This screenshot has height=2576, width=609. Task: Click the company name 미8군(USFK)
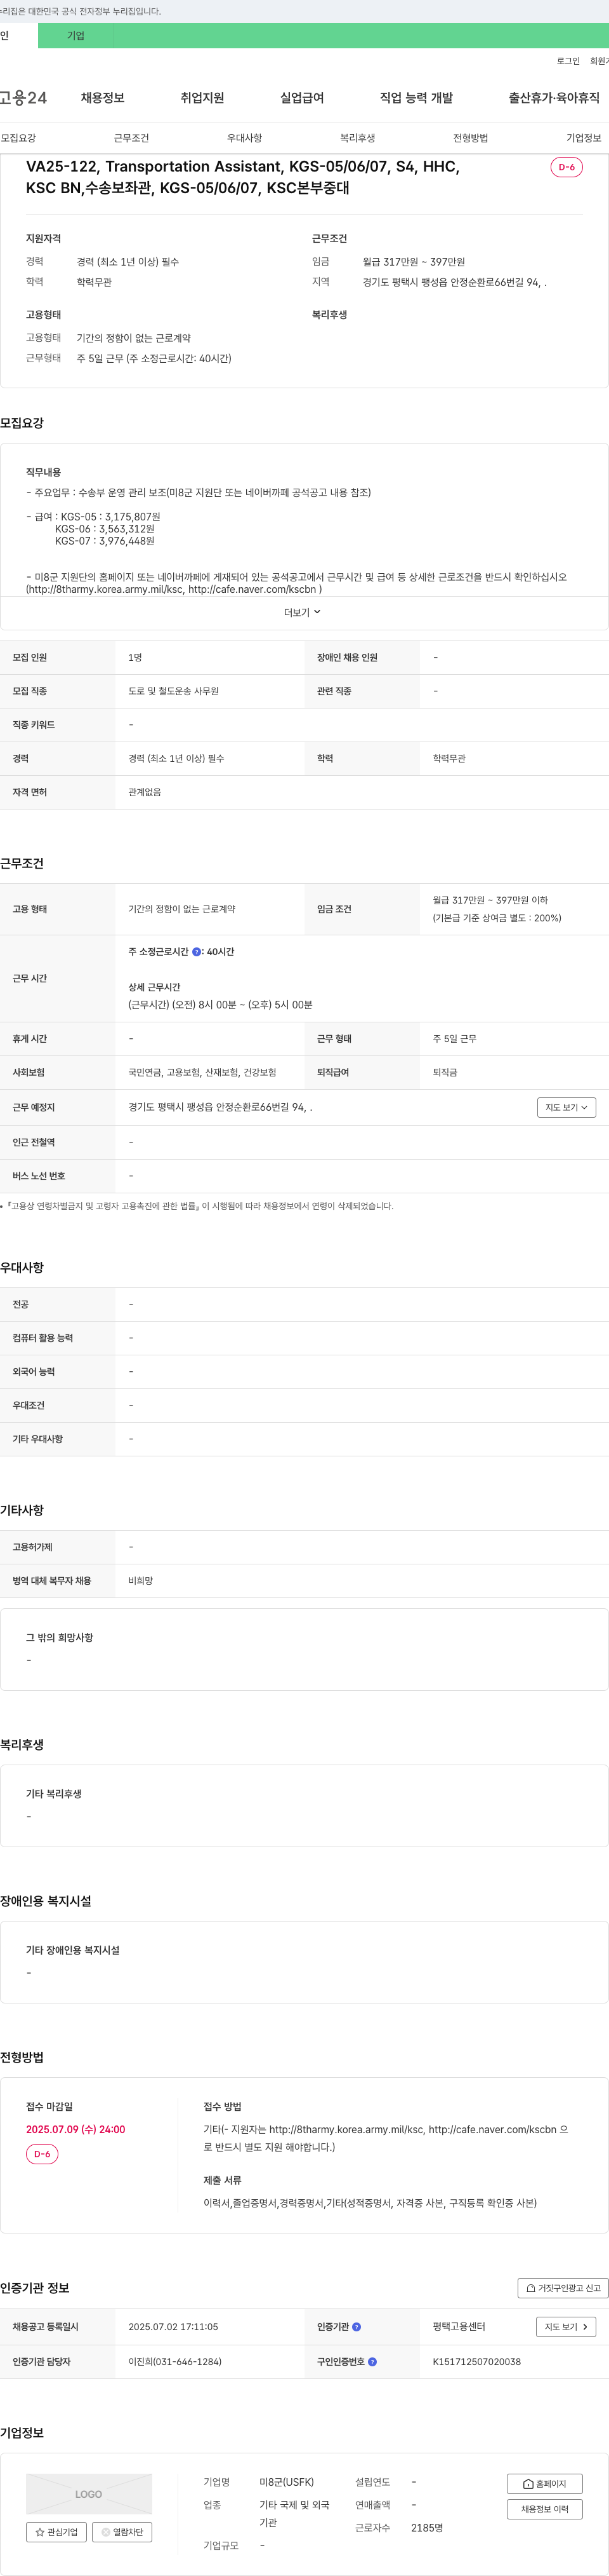(287, 2482)
